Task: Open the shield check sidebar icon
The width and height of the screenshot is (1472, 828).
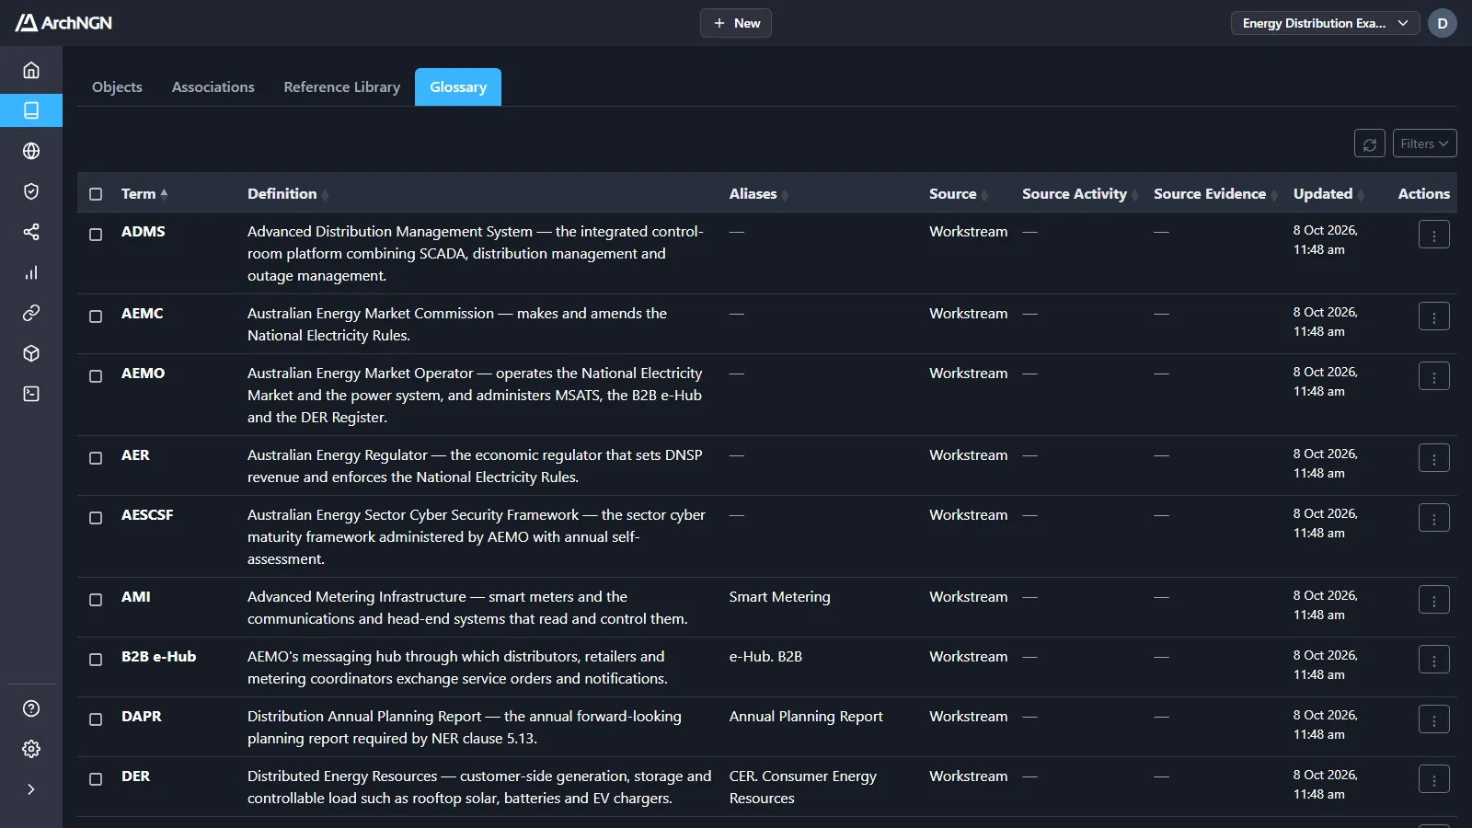Action: (31, 191)
